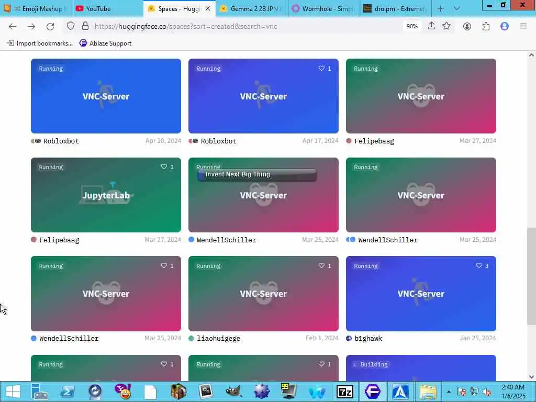
Task: Reload the Hugging Face Spaces page
Action: pos(50,26)
